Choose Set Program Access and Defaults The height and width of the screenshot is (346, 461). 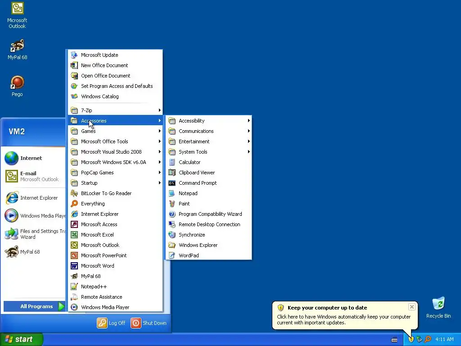click(115, 86)
